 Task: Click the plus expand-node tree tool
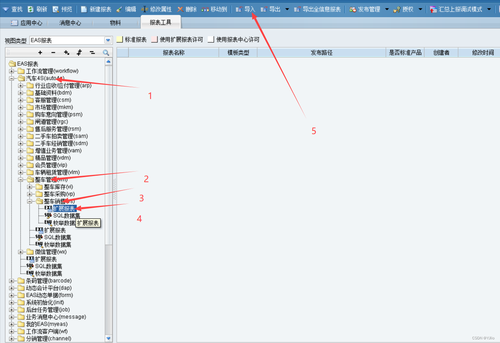tap(40, 53)
